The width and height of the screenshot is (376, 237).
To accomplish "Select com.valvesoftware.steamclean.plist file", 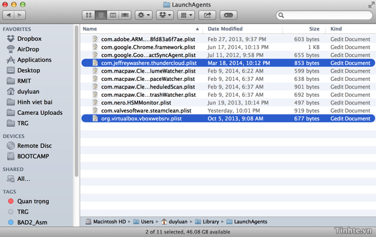I will click(x=228, y=110).
